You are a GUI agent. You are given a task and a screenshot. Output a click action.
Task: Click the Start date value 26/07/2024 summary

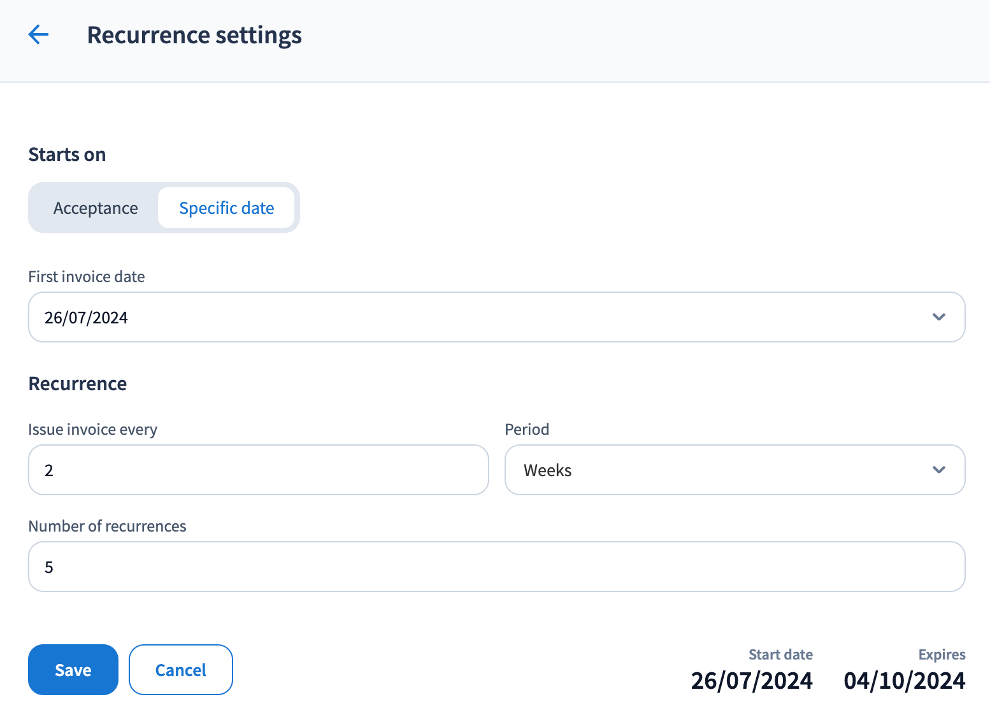(752, 681)
